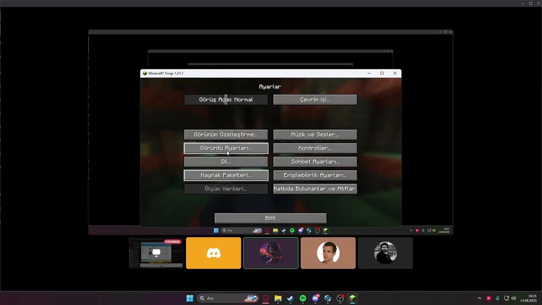Screen dimensions: 542x305
Task: Open the volume control tray icon
Action: pyautogui.click(x=514, y=298)
